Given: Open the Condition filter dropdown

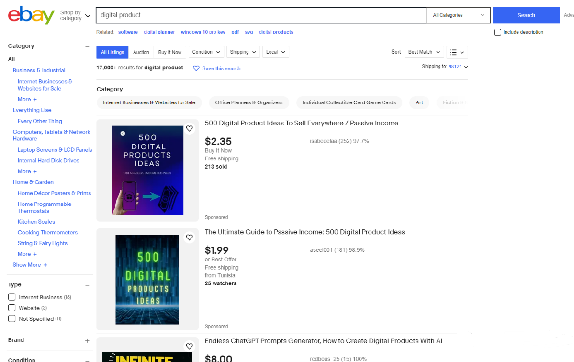Looking at the screenshot, I should [x=206, y=52].
